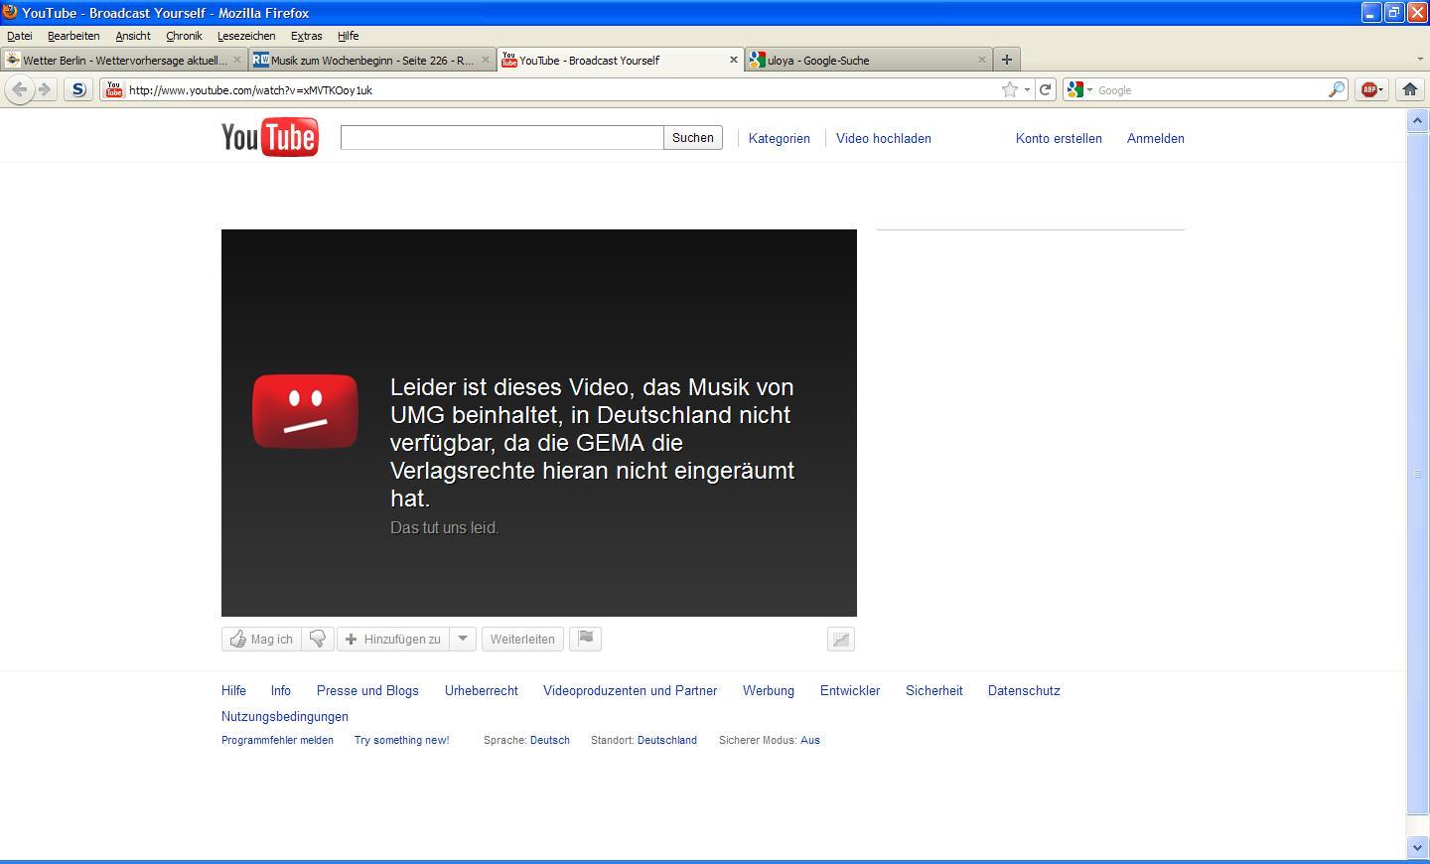This screenshot has height=864, width=1430.
Task: Expand the Hinzufügen zu dropdown arrow
Action: (x=463, y=639)
